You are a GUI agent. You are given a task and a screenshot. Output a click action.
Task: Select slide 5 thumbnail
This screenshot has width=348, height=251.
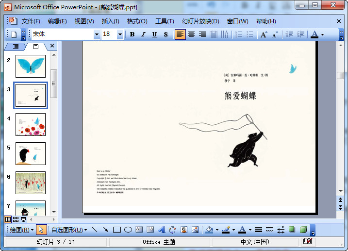click(31, 153)
